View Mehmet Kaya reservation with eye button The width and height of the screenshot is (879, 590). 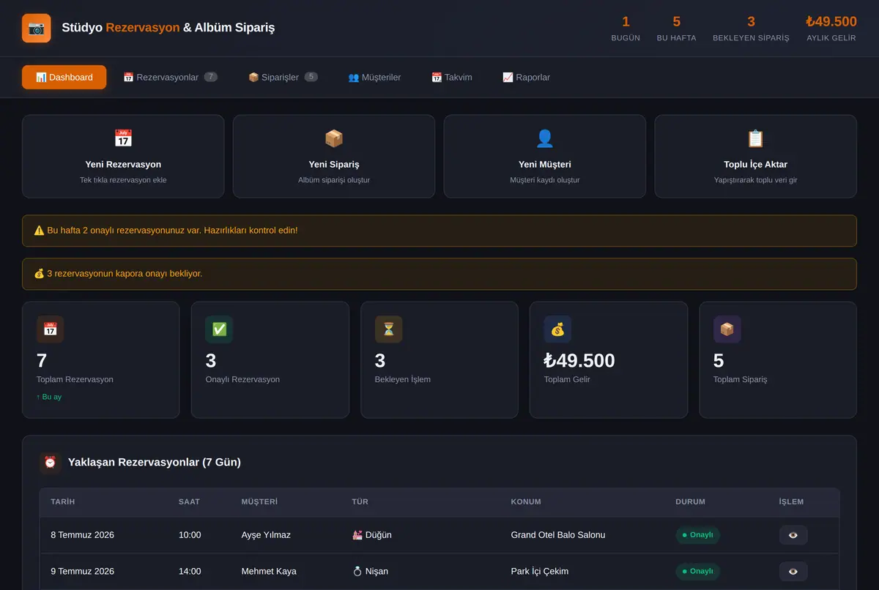(793, 571)
